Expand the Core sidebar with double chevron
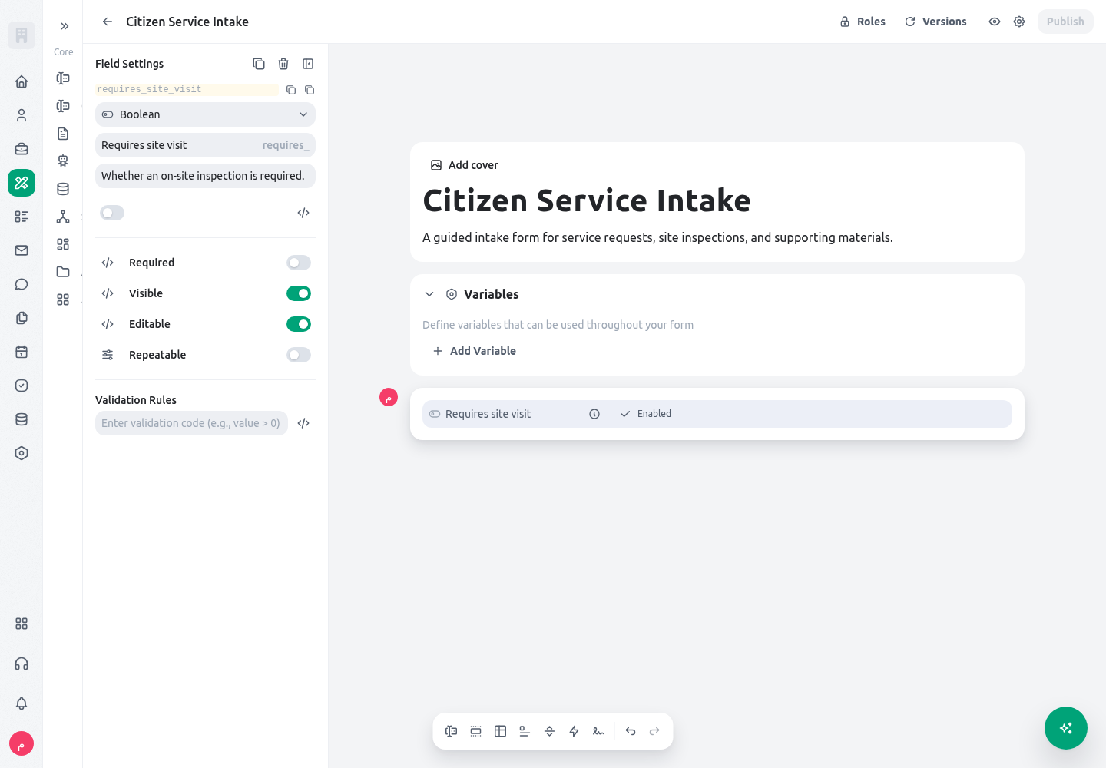 (x=65, y=26)
